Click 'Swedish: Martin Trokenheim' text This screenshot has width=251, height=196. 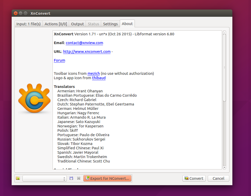click(x=82, y=157)
